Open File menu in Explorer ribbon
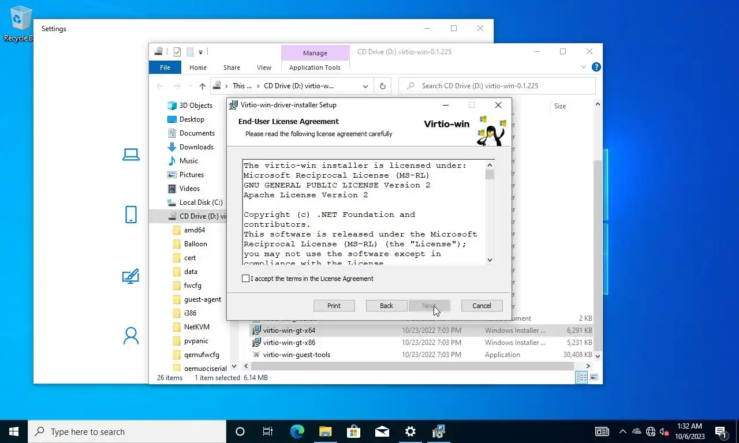The width and height of the screenshot is (739, 443). [165, 67]
